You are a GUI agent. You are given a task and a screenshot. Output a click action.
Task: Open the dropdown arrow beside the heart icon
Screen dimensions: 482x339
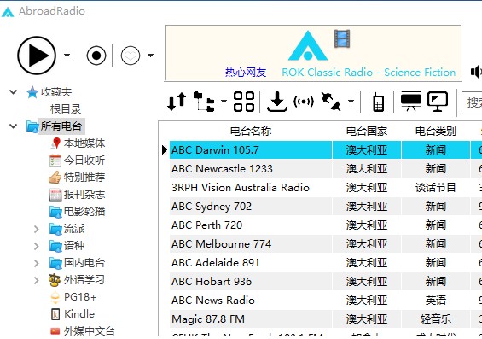pyautogui.click(x=150, y=56)
